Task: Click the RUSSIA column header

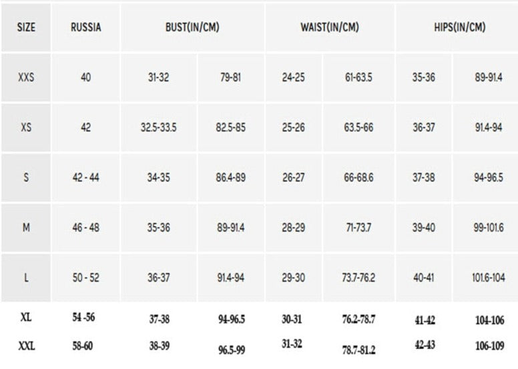Action: 85,27
